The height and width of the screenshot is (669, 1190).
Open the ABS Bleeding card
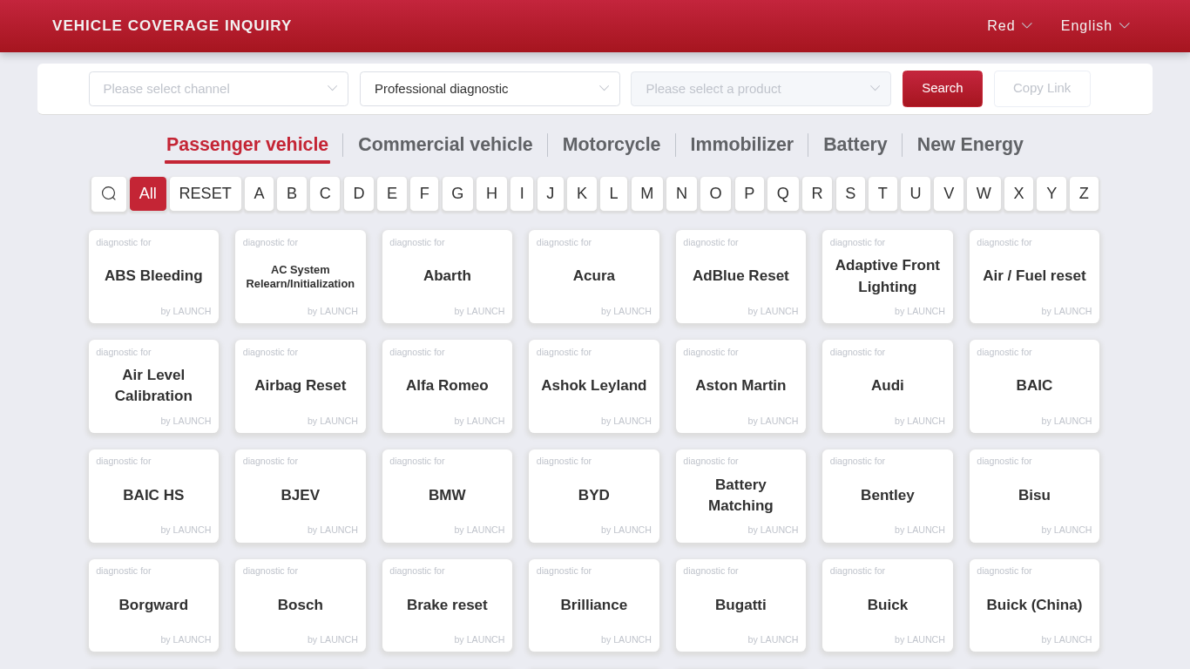point(153,276)
